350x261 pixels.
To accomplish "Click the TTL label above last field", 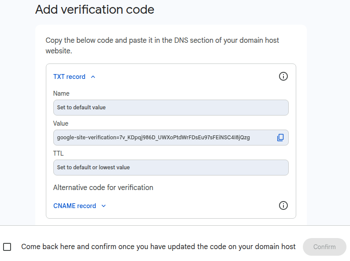I will pyautogui.click(x=59, y=153).
